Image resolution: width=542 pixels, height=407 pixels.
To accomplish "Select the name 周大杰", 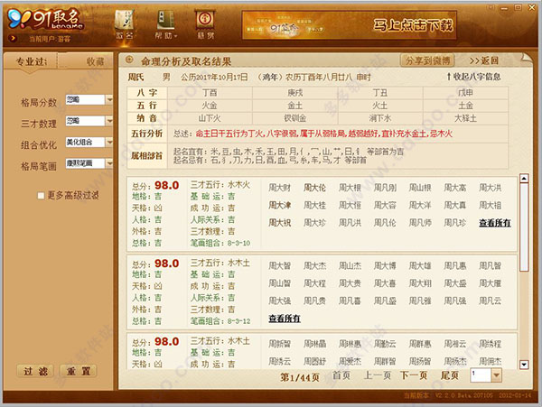I will tap(314, 266).
